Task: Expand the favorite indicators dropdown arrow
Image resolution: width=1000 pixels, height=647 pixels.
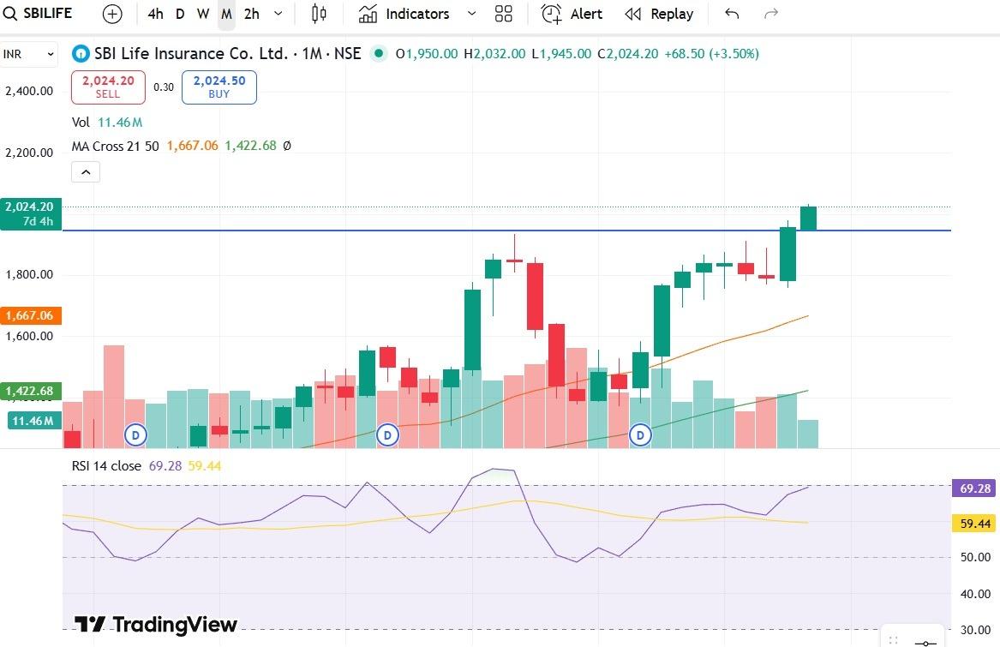Action: click(471, 14)
